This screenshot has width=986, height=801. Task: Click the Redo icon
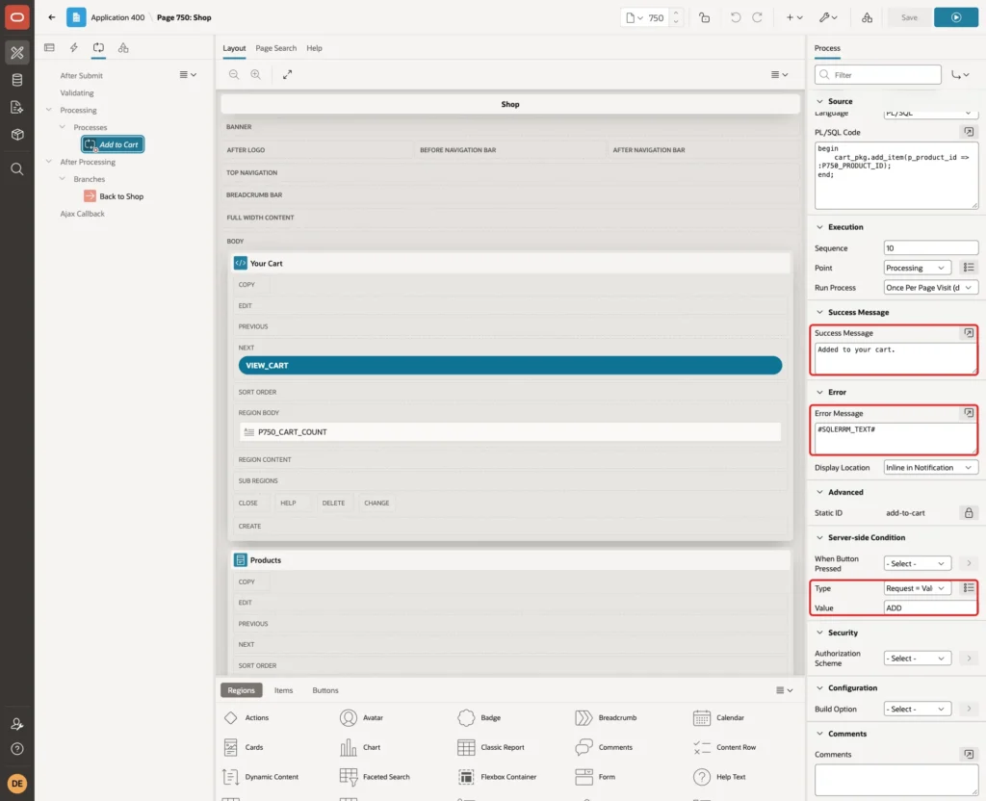pyautogui.click(x=758, y=17)
